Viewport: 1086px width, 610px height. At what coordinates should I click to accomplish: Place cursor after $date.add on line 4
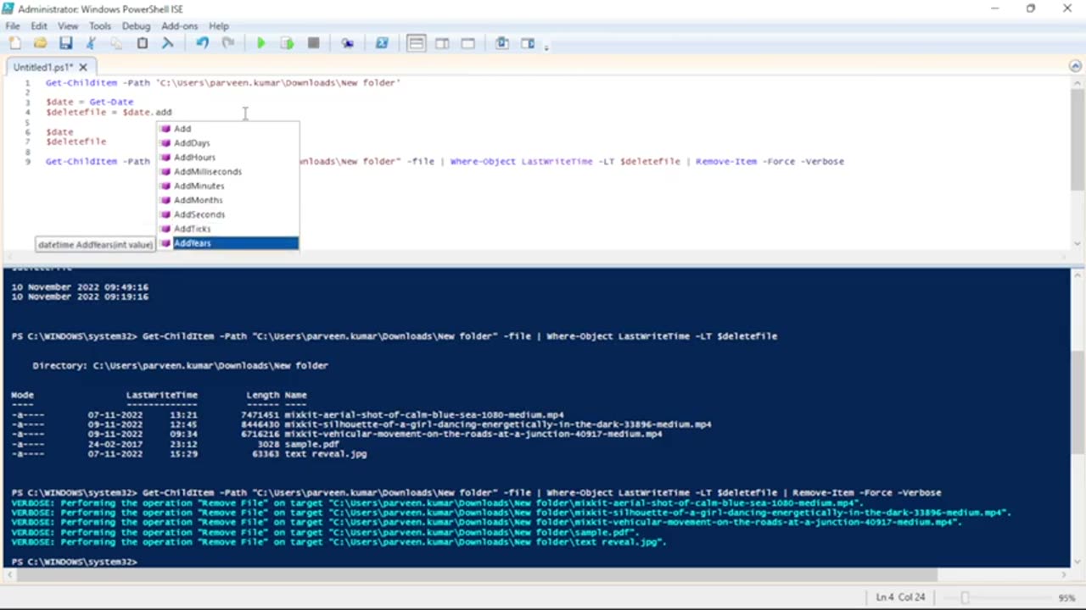171,112
